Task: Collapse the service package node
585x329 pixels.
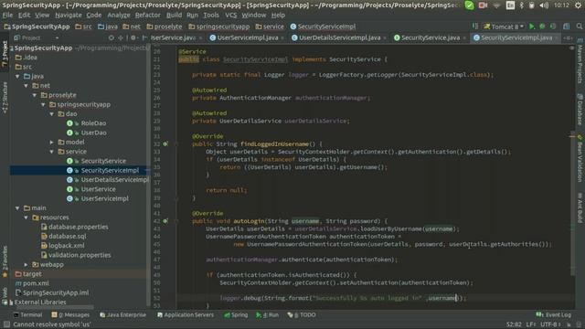Action: point(52,152)
